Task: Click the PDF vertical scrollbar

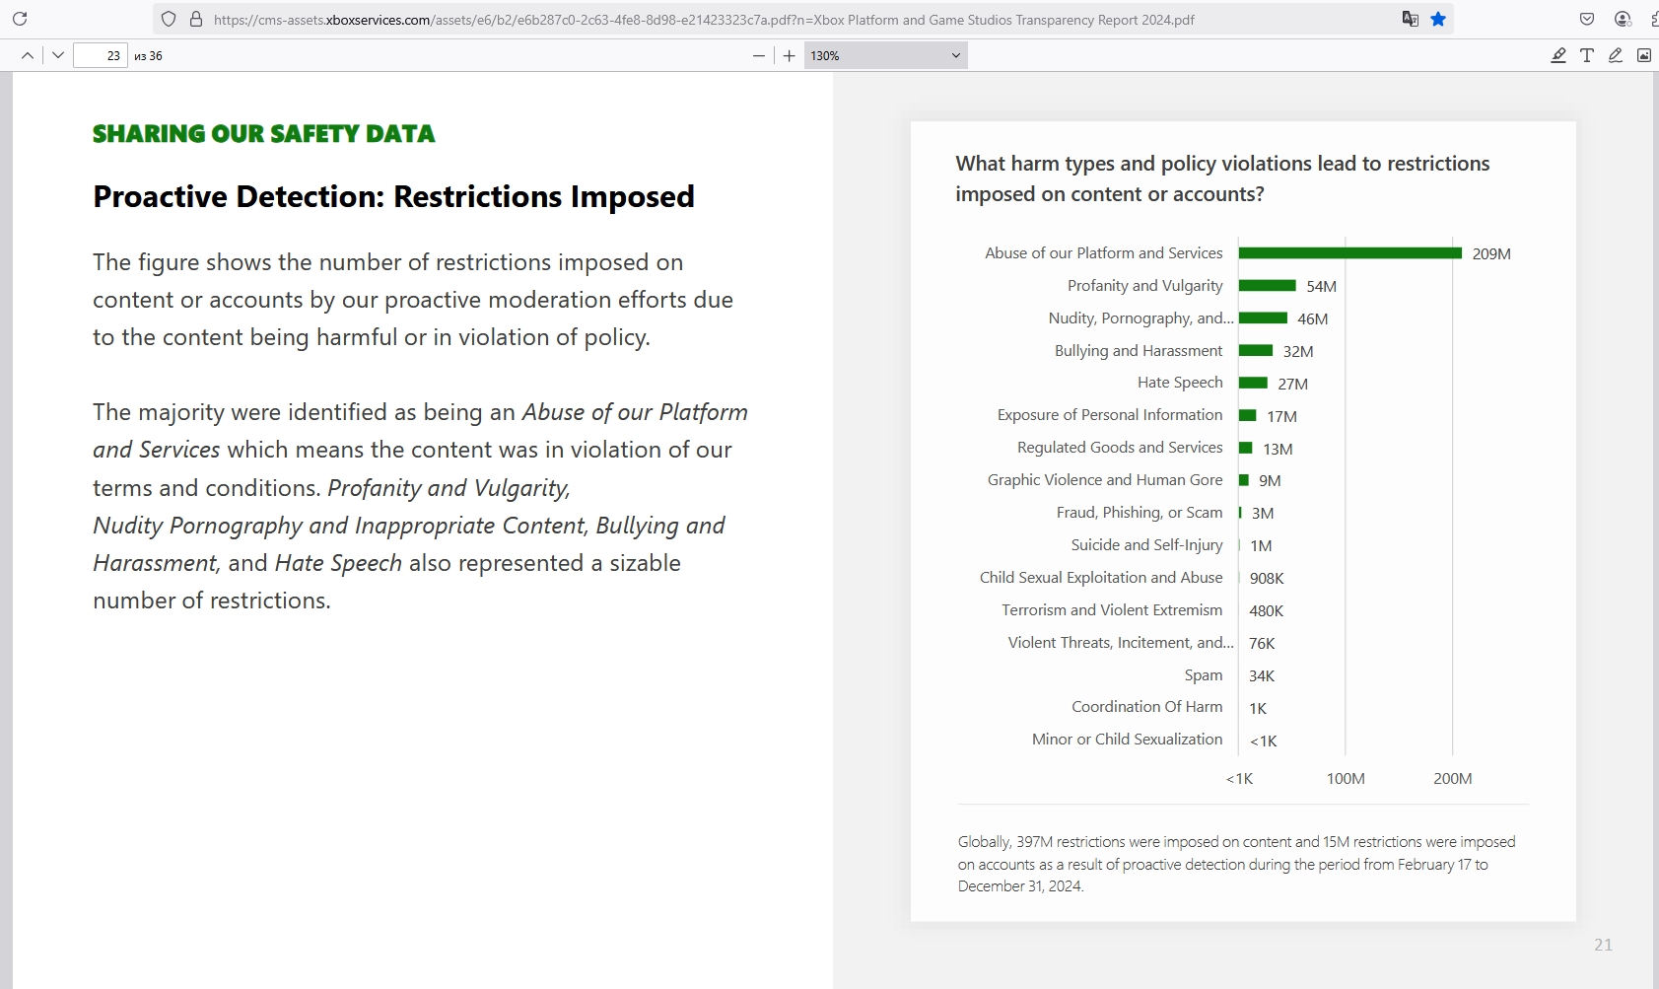Action: [1653, 493]
